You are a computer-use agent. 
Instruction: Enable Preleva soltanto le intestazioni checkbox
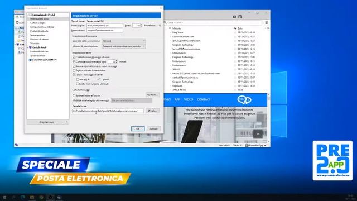tap(74, 70)
